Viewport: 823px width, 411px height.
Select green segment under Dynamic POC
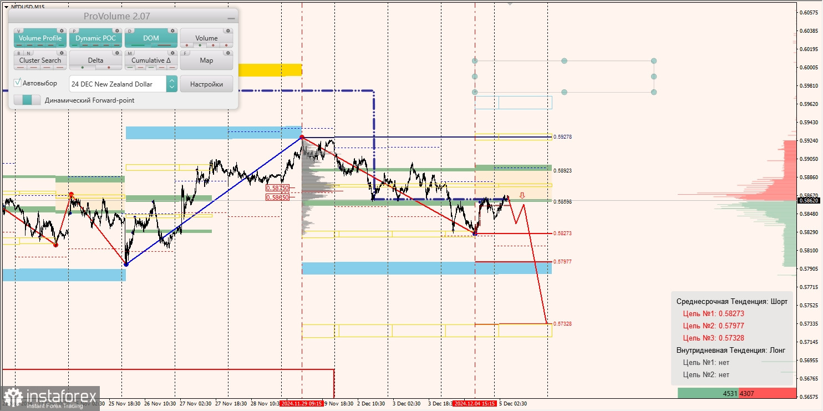[x=74, y=45]
